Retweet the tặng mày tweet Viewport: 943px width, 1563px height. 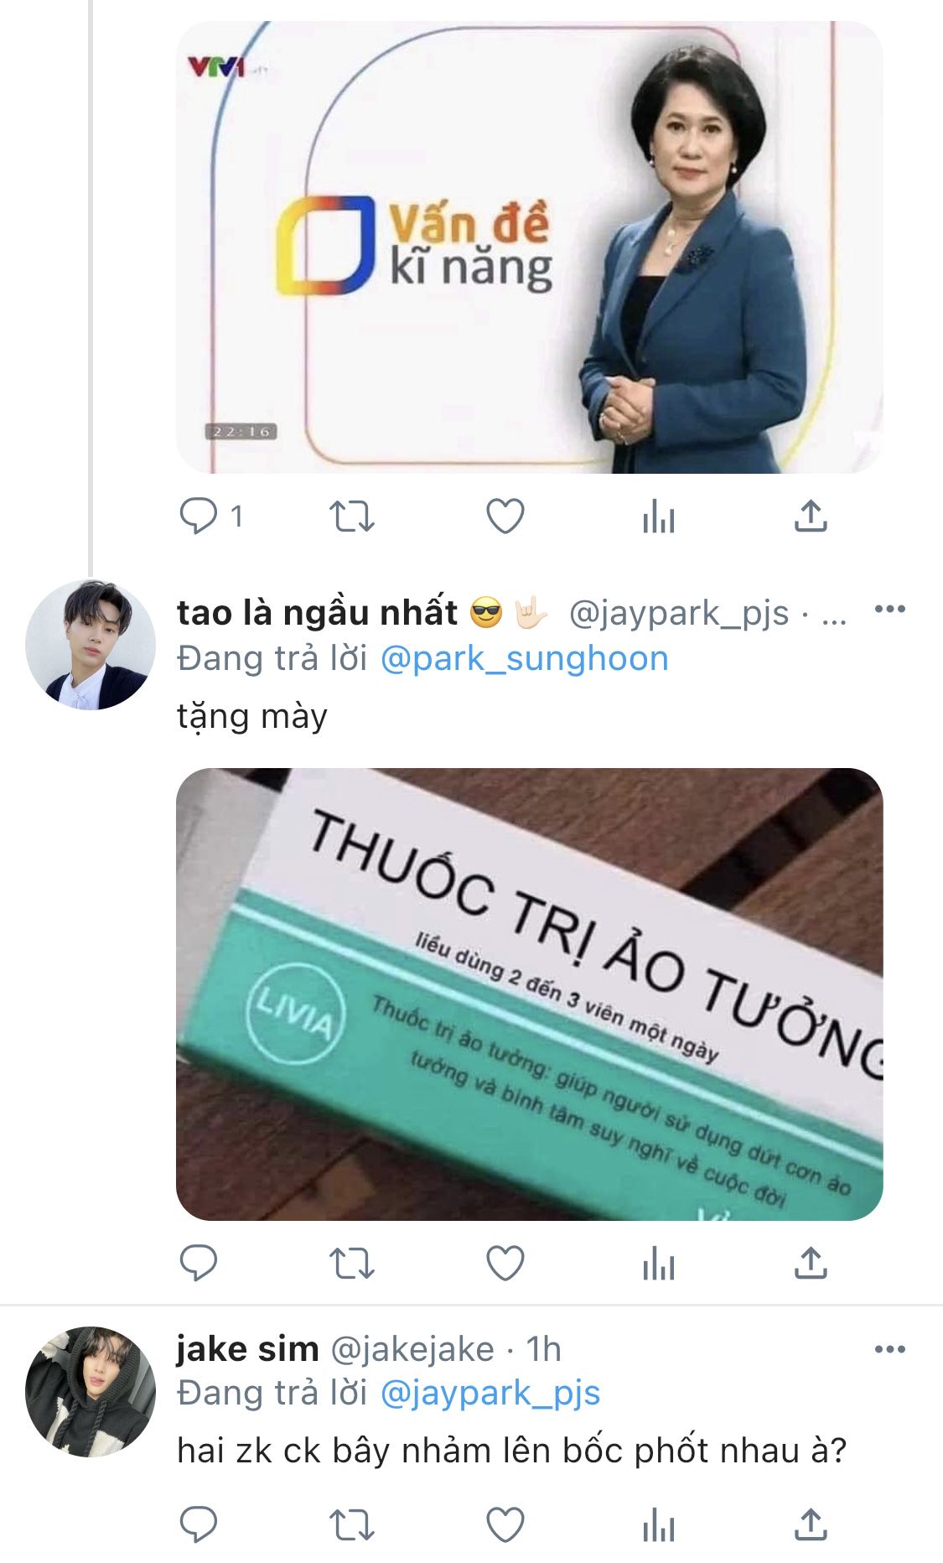pos(351,1263)
